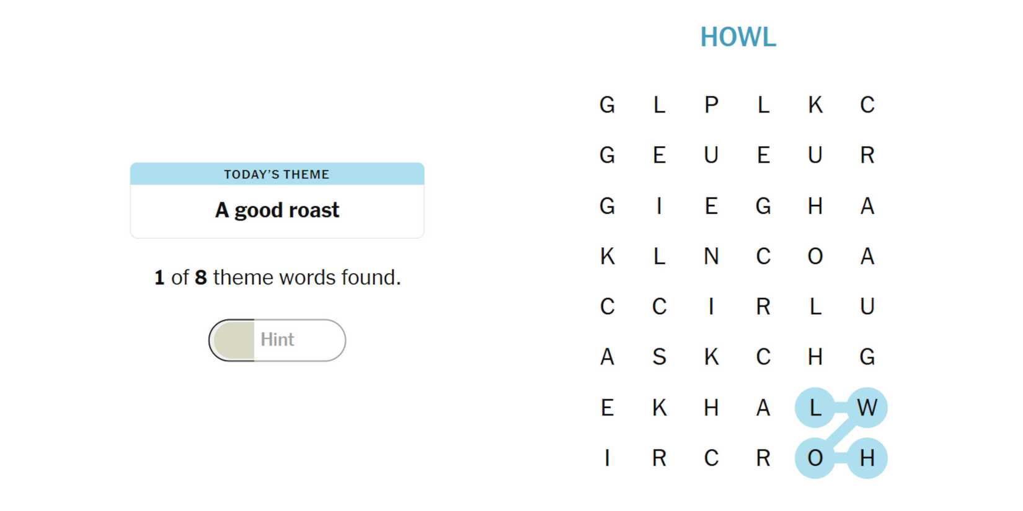Image resolution: width=1023 pixels, height=511 pixels.
Task: Click the "A good roast" theme text
Action: point(277,211)
